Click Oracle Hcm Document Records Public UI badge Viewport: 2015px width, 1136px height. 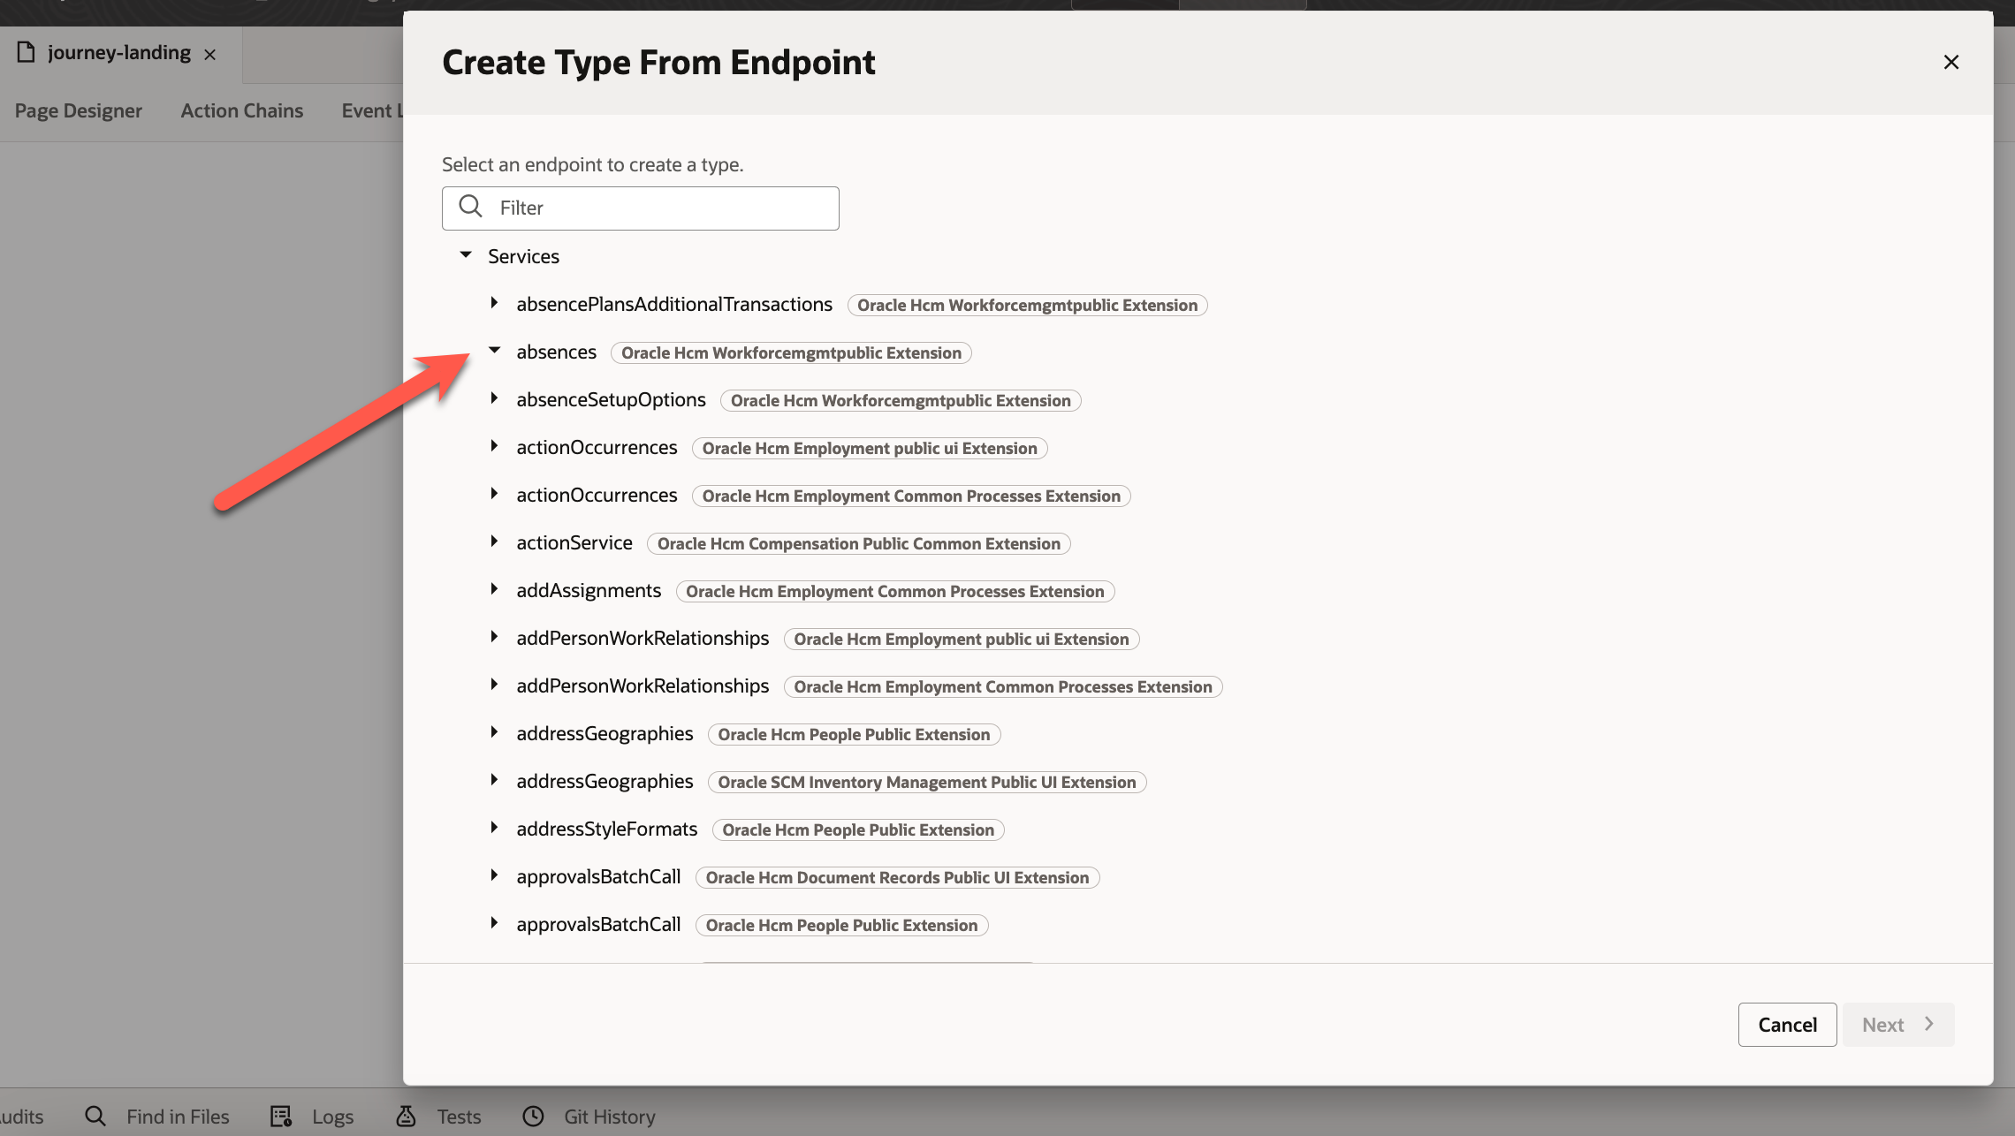pyautogui.click(x=898, y=877)
